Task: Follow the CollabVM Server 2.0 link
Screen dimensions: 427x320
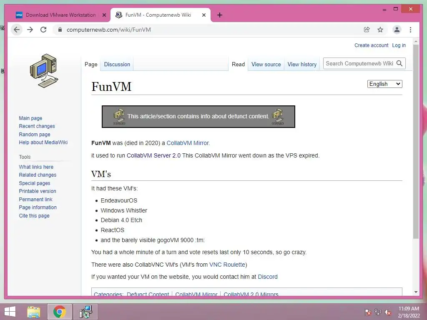Action: tap(153, 155)
